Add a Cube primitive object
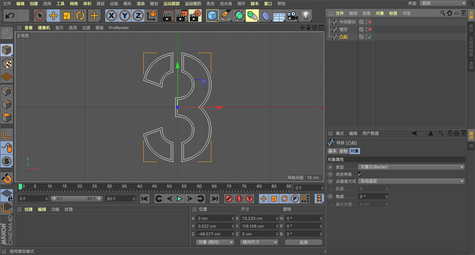The width and height of the screenshot is (475, 255). point(212,16)
